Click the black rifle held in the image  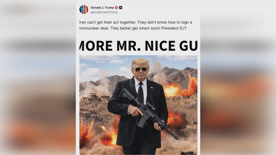[x=147, y=113]
